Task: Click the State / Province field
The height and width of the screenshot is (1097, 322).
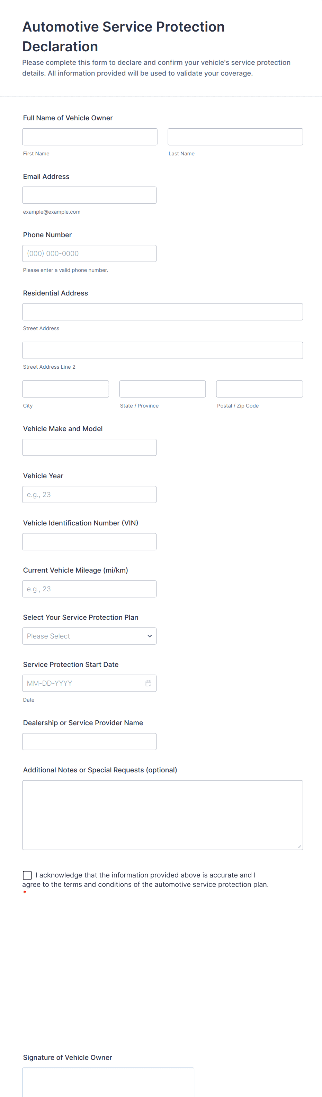Action: click(x=162, y=389)
